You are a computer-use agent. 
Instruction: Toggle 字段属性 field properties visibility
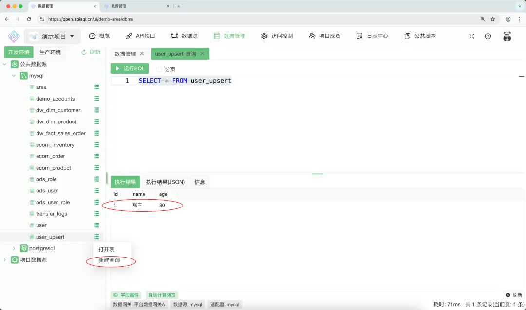click(126, 295)
